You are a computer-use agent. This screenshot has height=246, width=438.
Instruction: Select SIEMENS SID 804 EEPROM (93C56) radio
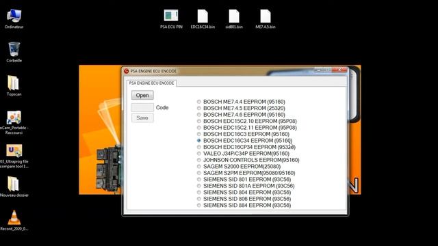tap(199, 193)
